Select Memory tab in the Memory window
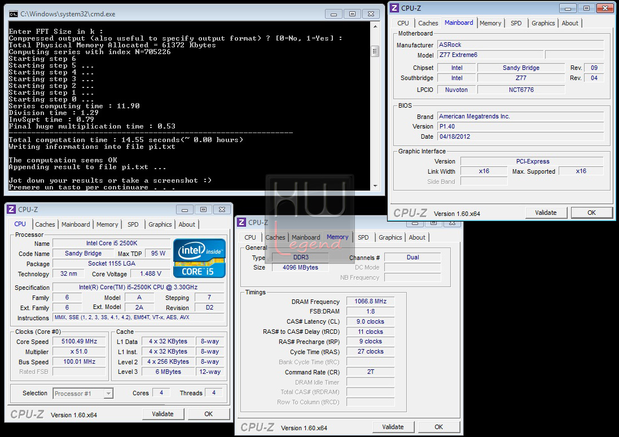 click(x=337, y=237)
